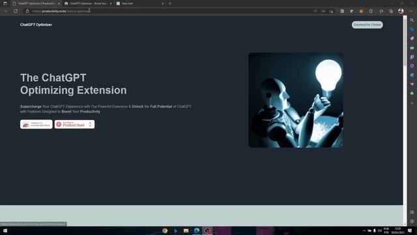Click the site info lock icon

[x=27, y=11]
